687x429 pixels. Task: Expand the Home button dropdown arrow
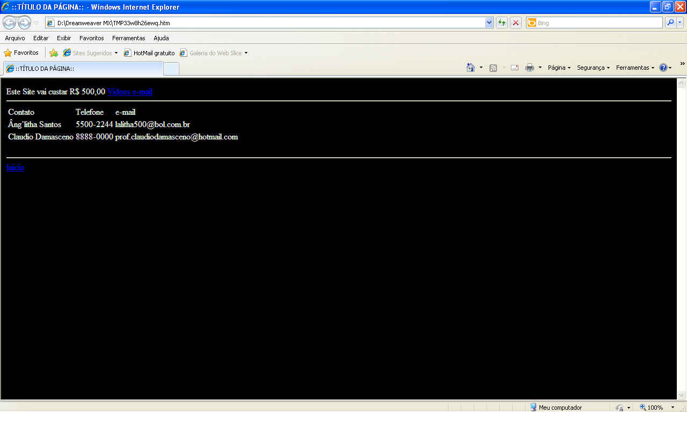pos(481,68)
